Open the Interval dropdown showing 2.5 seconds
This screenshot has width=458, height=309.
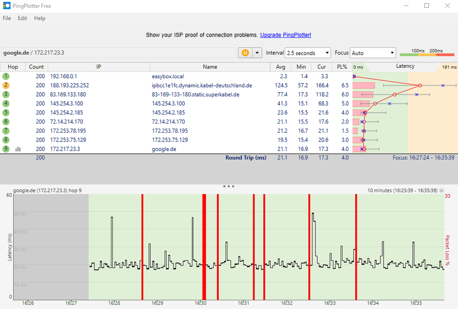(308, 53)
